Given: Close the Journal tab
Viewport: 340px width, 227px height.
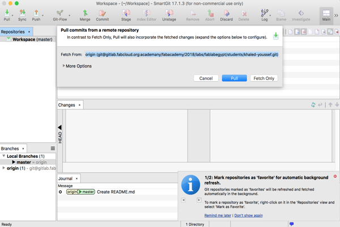Looking at the screenshot, I should pos(76,179).
